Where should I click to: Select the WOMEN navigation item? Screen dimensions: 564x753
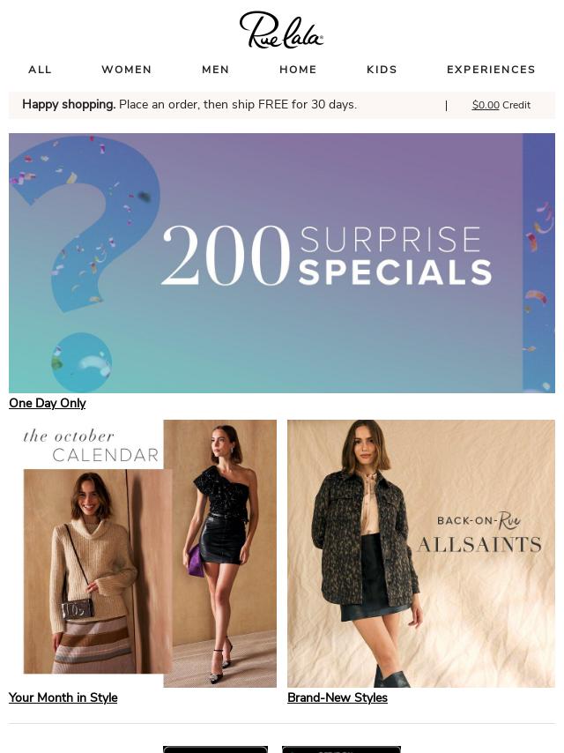127,70
